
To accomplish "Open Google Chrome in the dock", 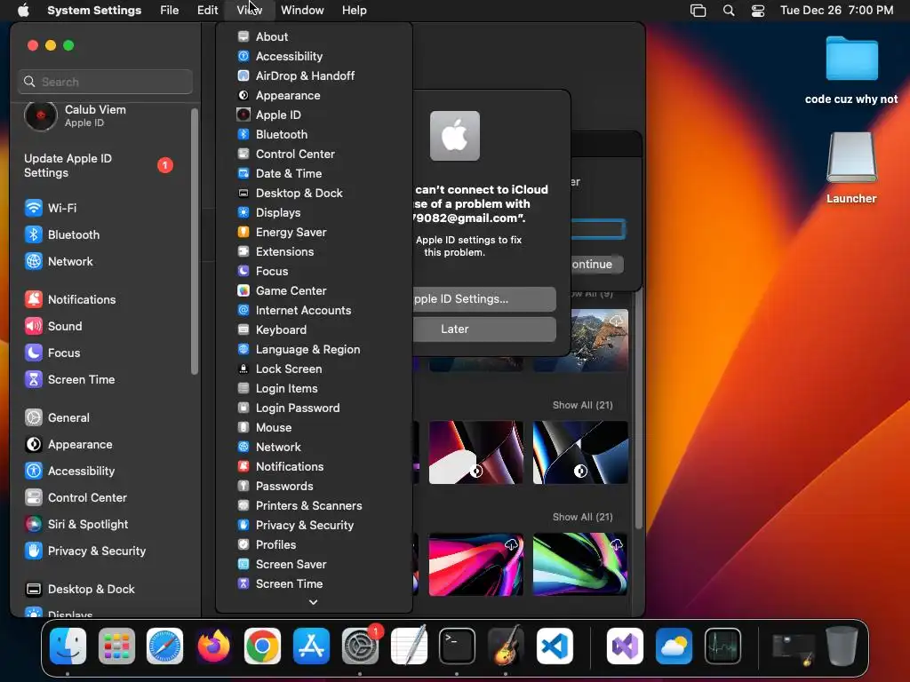I will tap(262, 646).
